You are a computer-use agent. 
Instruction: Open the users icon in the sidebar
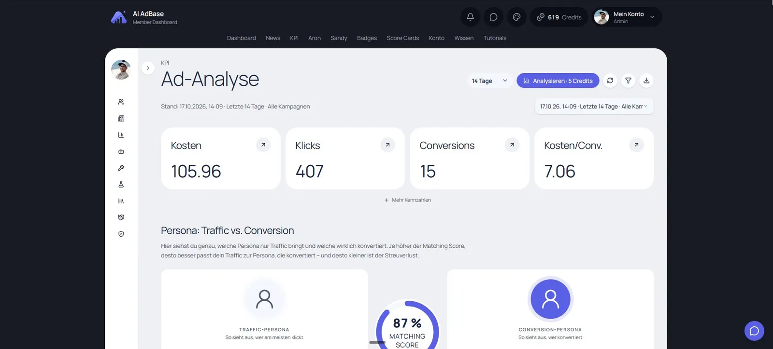pyautogui.click(x=121, y=102)
